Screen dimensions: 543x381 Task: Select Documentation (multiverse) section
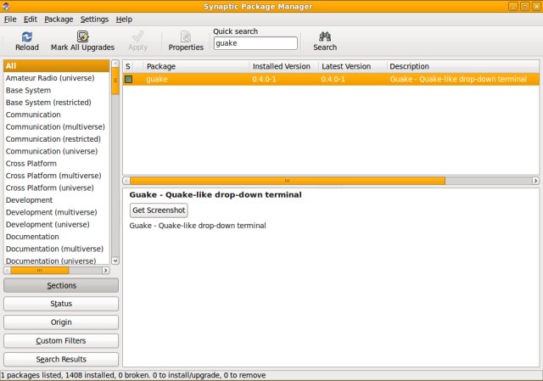click(x=57, y=249)
